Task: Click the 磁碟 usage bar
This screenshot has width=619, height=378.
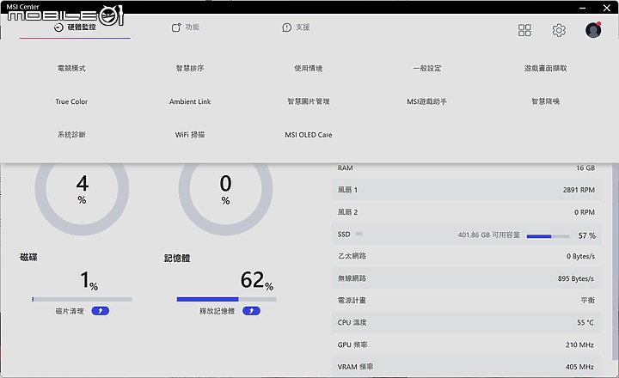Action: (x=82, y=300)
